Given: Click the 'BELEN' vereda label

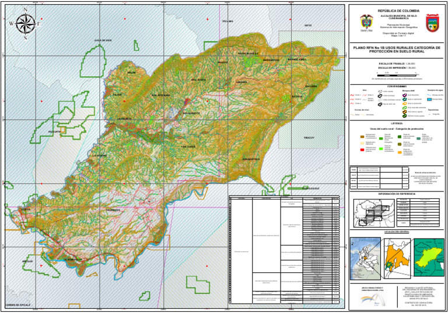Looking at the screenshot, I should click(131, 73).
